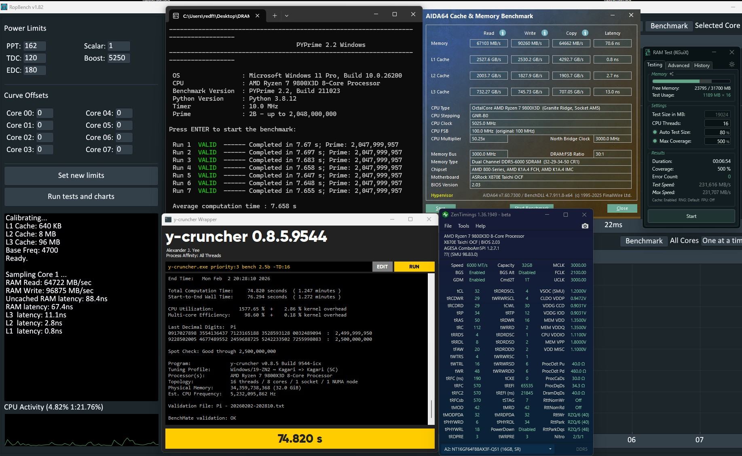The image size is (742, 456).
Task: Close the DRAM terminal tab
Action: [257, 16]
